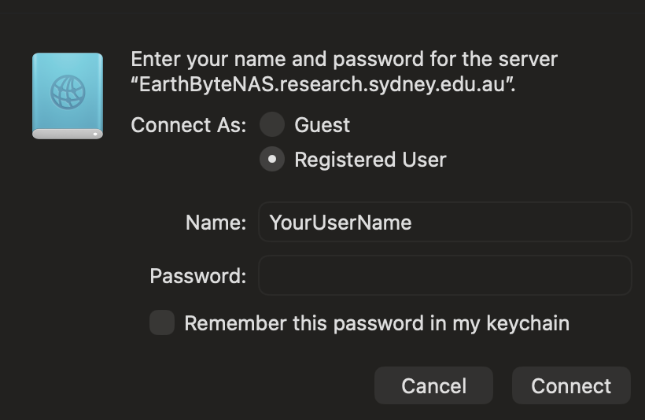645x420 pixels.
Task: Click the gray base of the server drive icon
Action: click(x=68, y=134)
